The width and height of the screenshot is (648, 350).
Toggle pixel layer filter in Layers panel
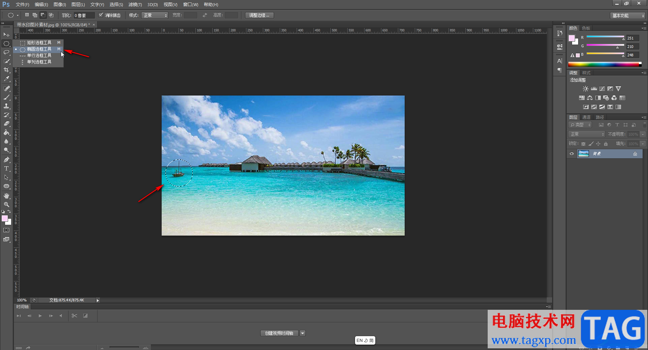click(601, 125)
